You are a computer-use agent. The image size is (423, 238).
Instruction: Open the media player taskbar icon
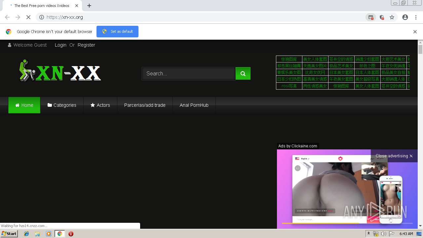(49, 234)
